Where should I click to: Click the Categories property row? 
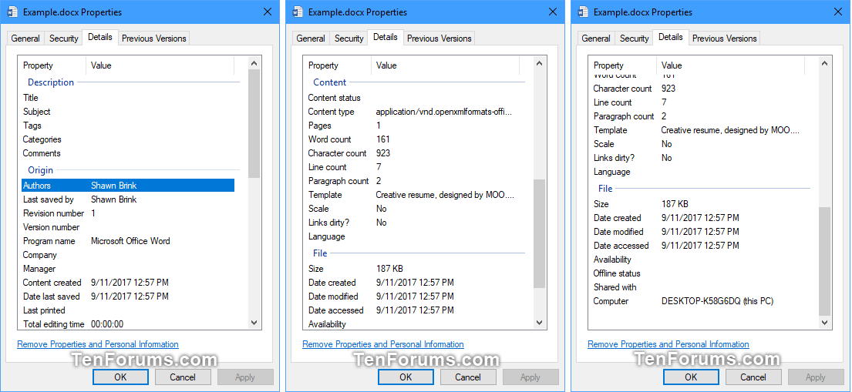pos(128,139)
